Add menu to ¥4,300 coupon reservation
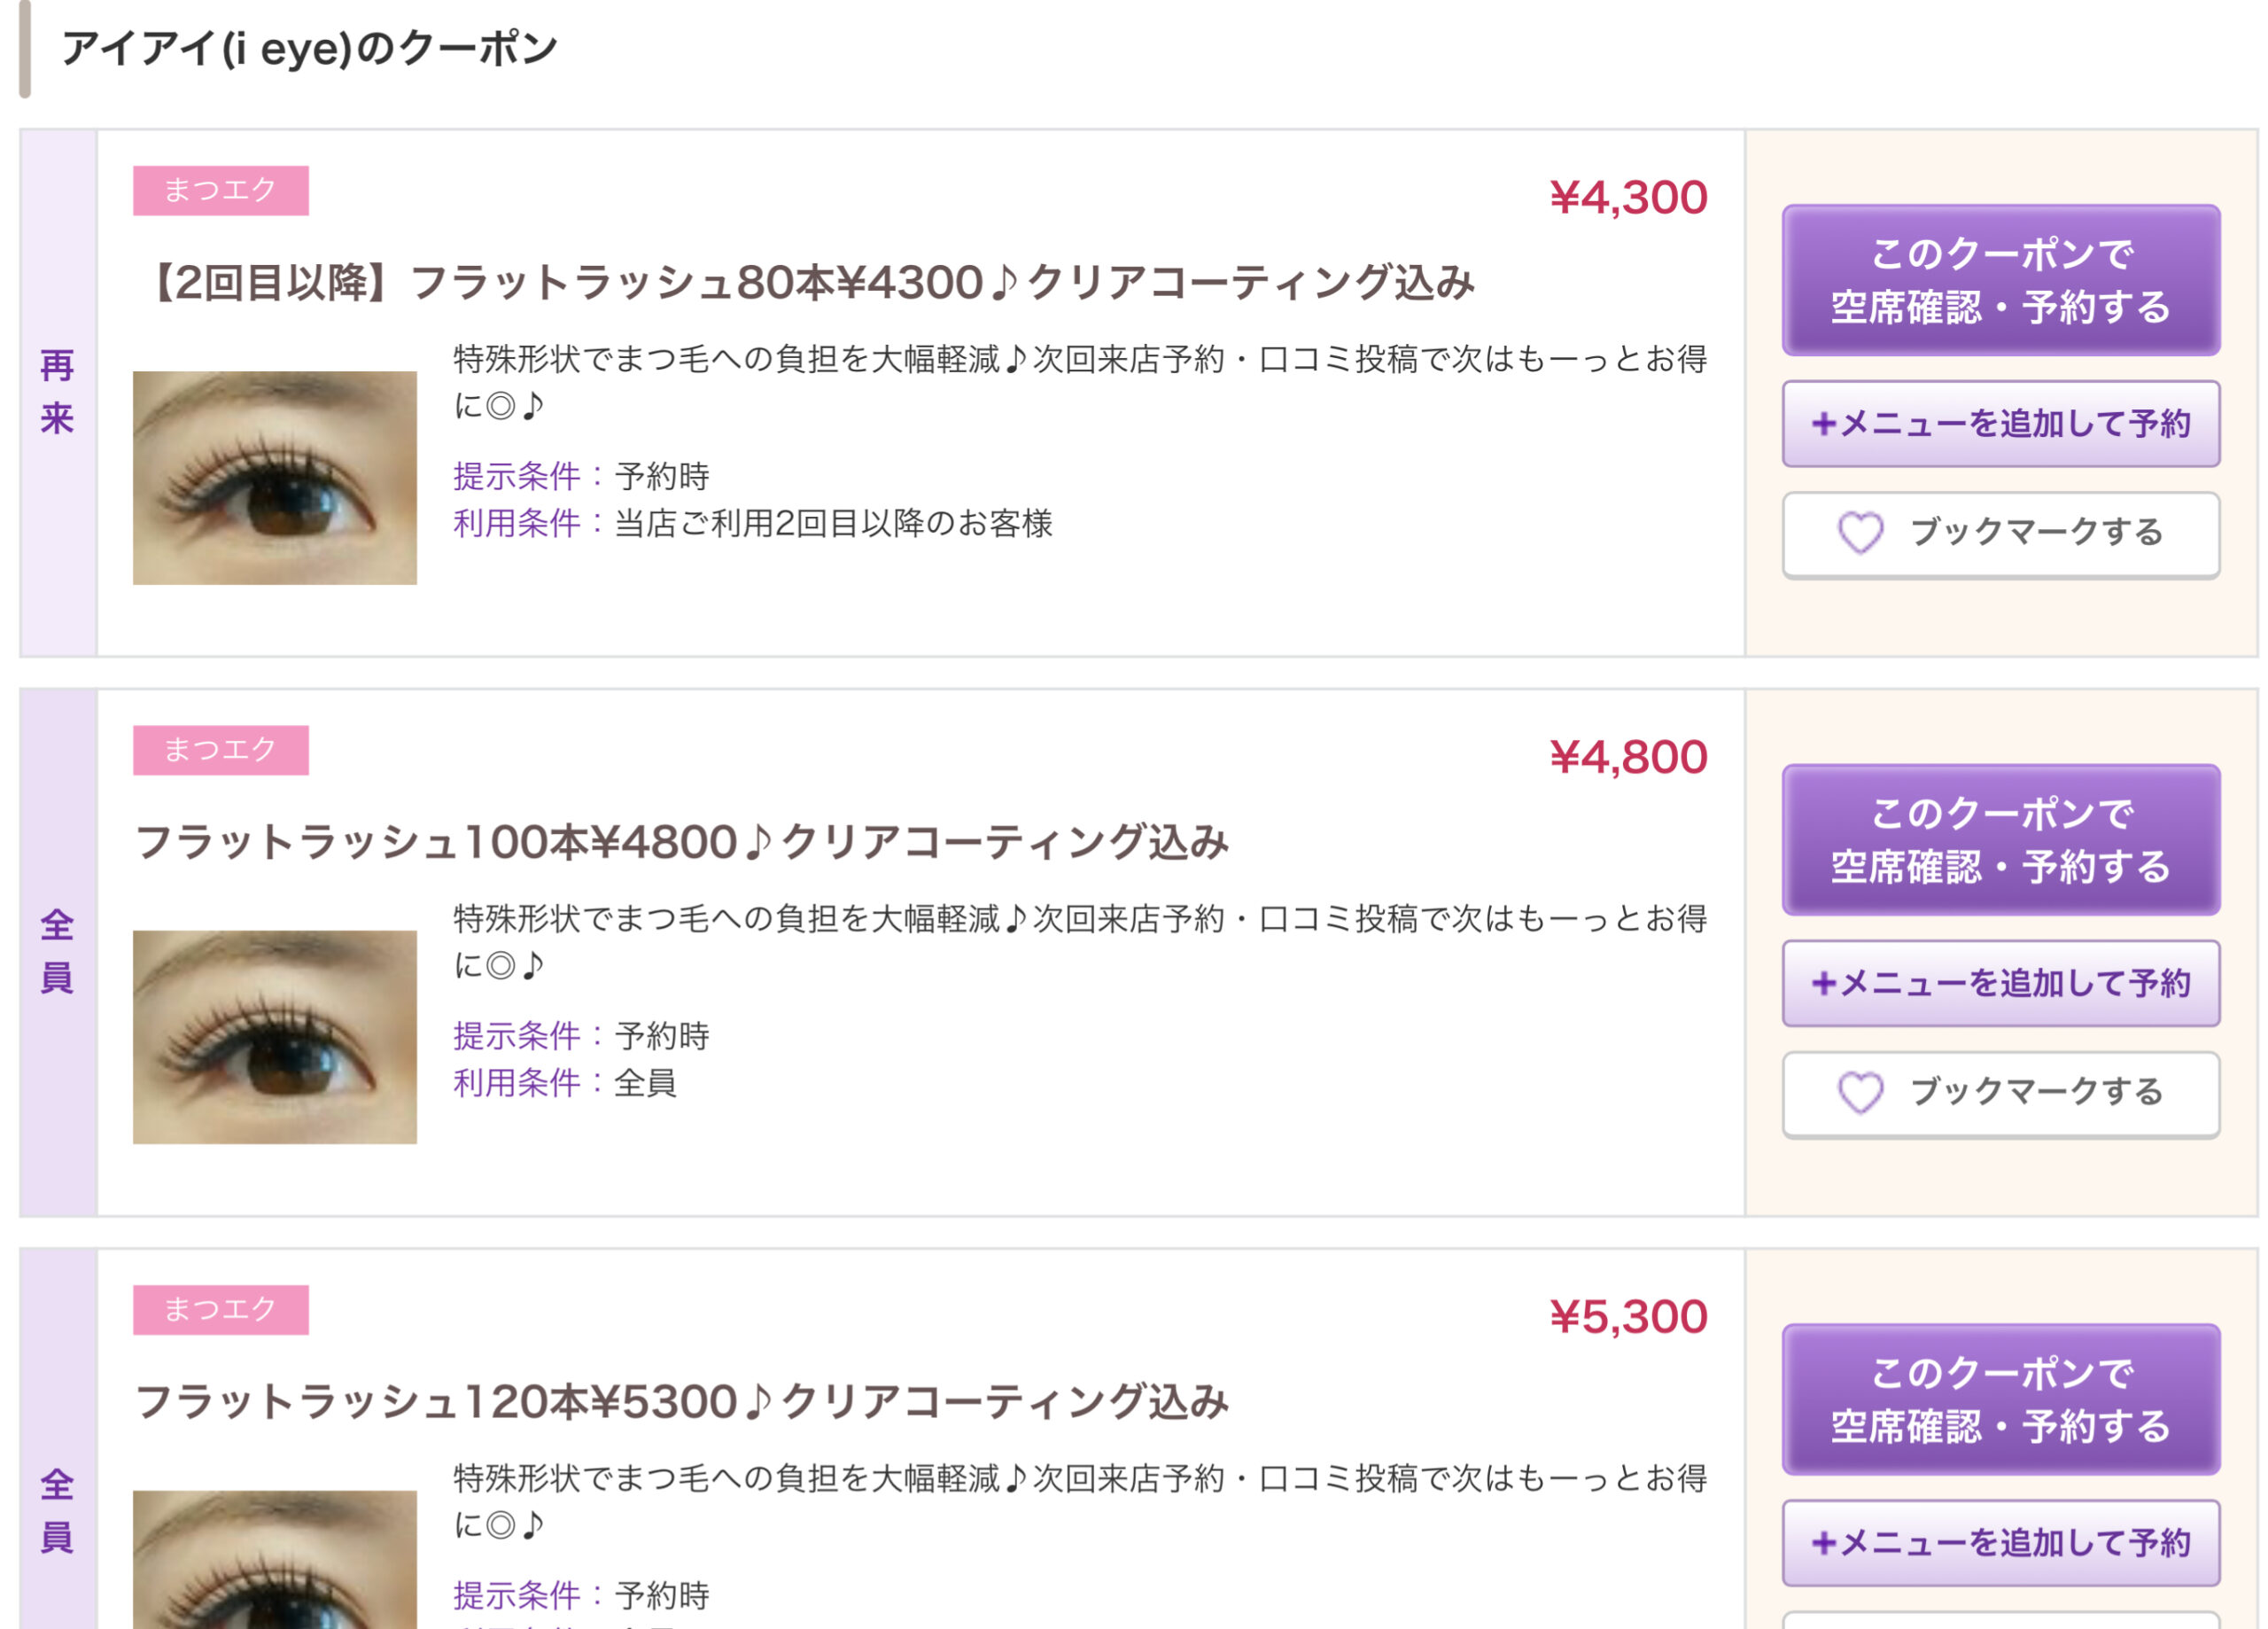Viewport: 2268px width, 1629px height. click(x=2000, y=424)
